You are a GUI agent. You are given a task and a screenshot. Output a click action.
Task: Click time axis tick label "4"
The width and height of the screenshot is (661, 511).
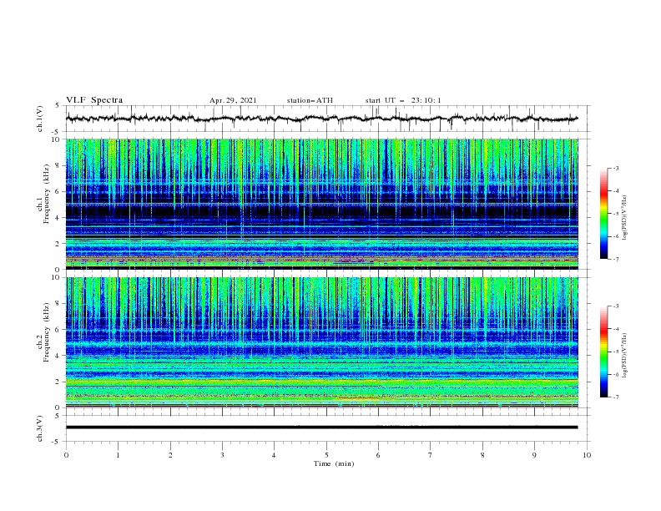pos(274,455)
